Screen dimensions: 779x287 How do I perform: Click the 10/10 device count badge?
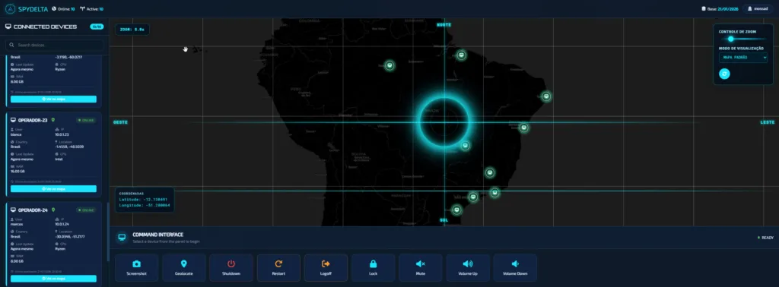point(97,27)
